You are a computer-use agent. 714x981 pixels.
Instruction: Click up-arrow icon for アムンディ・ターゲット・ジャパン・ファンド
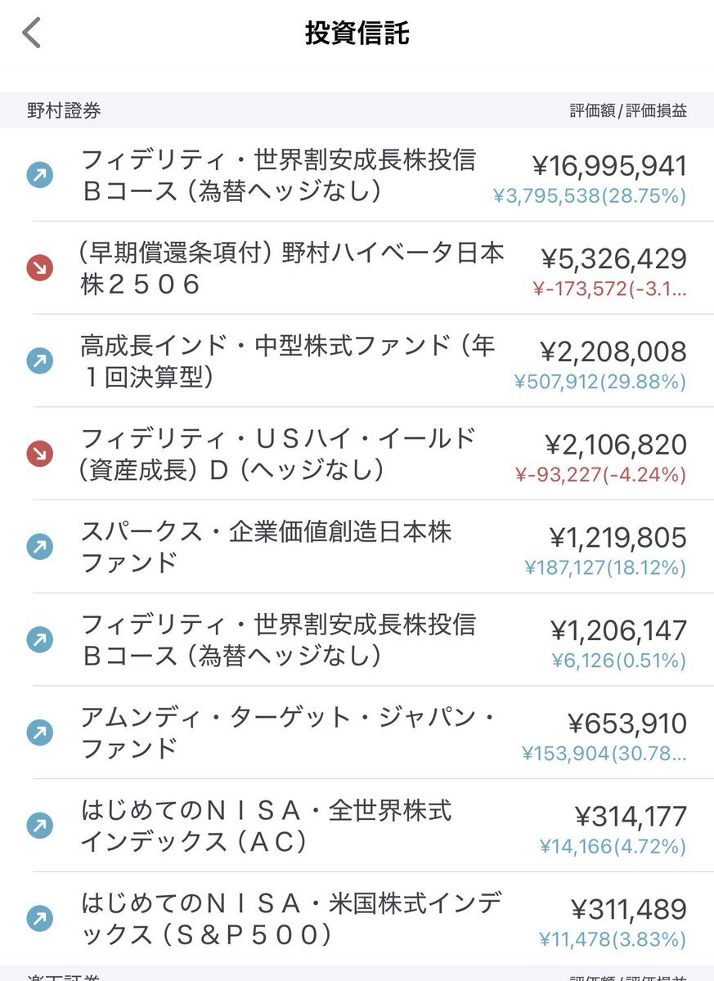pos(39,732)
